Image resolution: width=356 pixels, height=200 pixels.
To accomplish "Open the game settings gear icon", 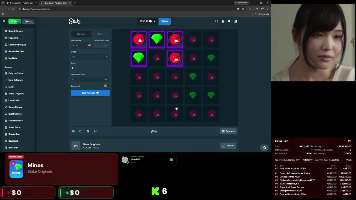I will pos(73,131).
